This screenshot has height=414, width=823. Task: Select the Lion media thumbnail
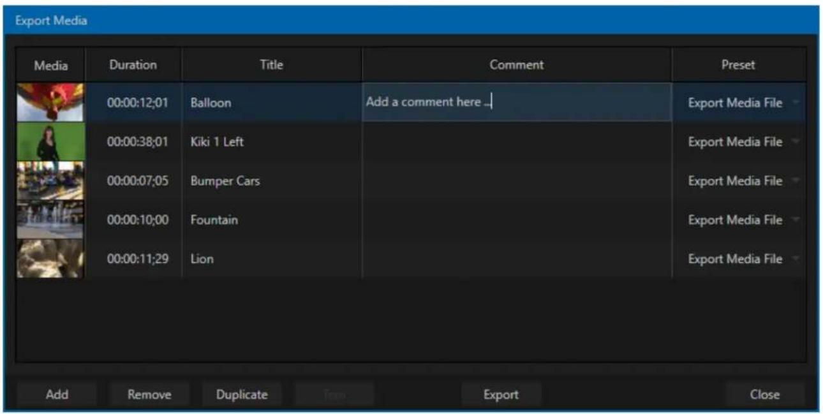[x=50, y=258]
